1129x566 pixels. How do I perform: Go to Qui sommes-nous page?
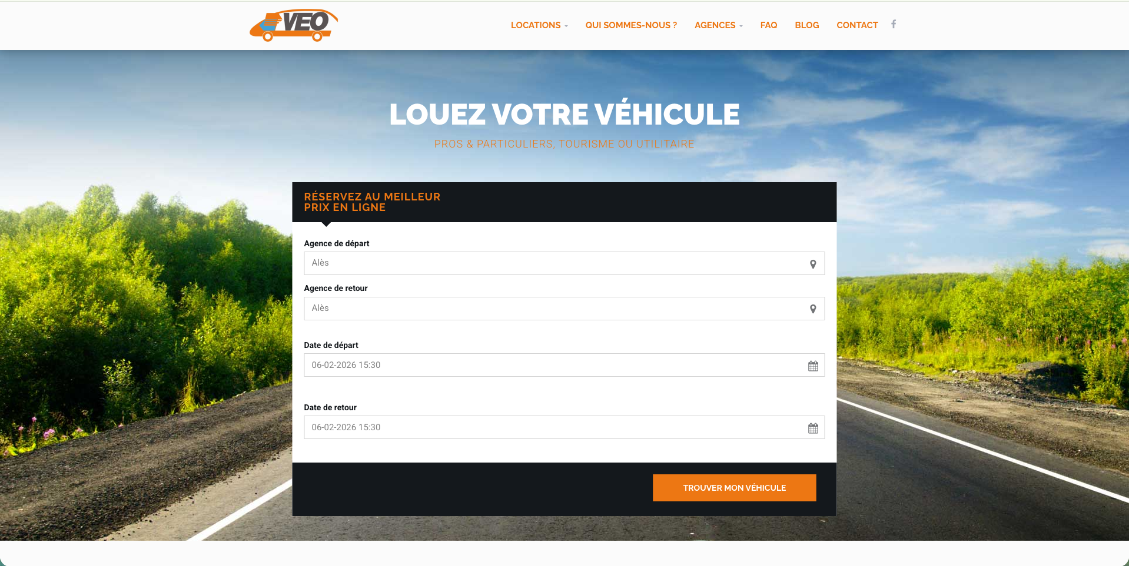click(630, 25)
